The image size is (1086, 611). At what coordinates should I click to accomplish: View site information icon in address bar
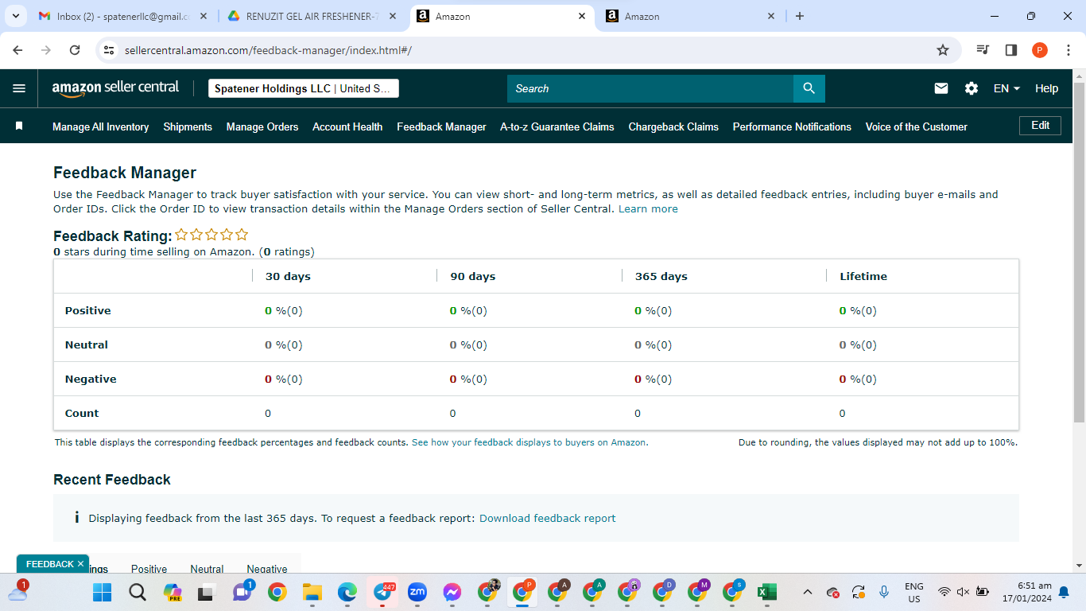click(110, 50)
